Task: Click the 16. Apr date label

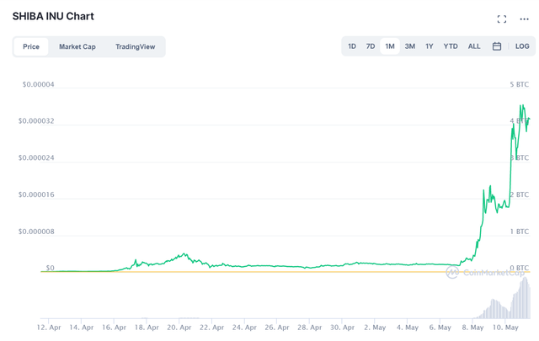Action: pyautogui.click(x=114, y=328)
